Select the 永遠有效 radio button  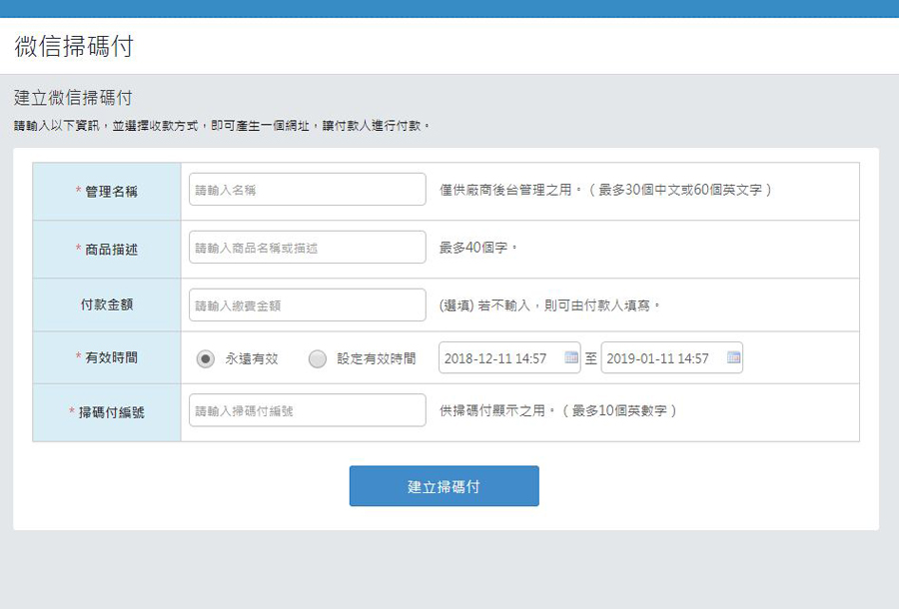[x=205, y=358]
